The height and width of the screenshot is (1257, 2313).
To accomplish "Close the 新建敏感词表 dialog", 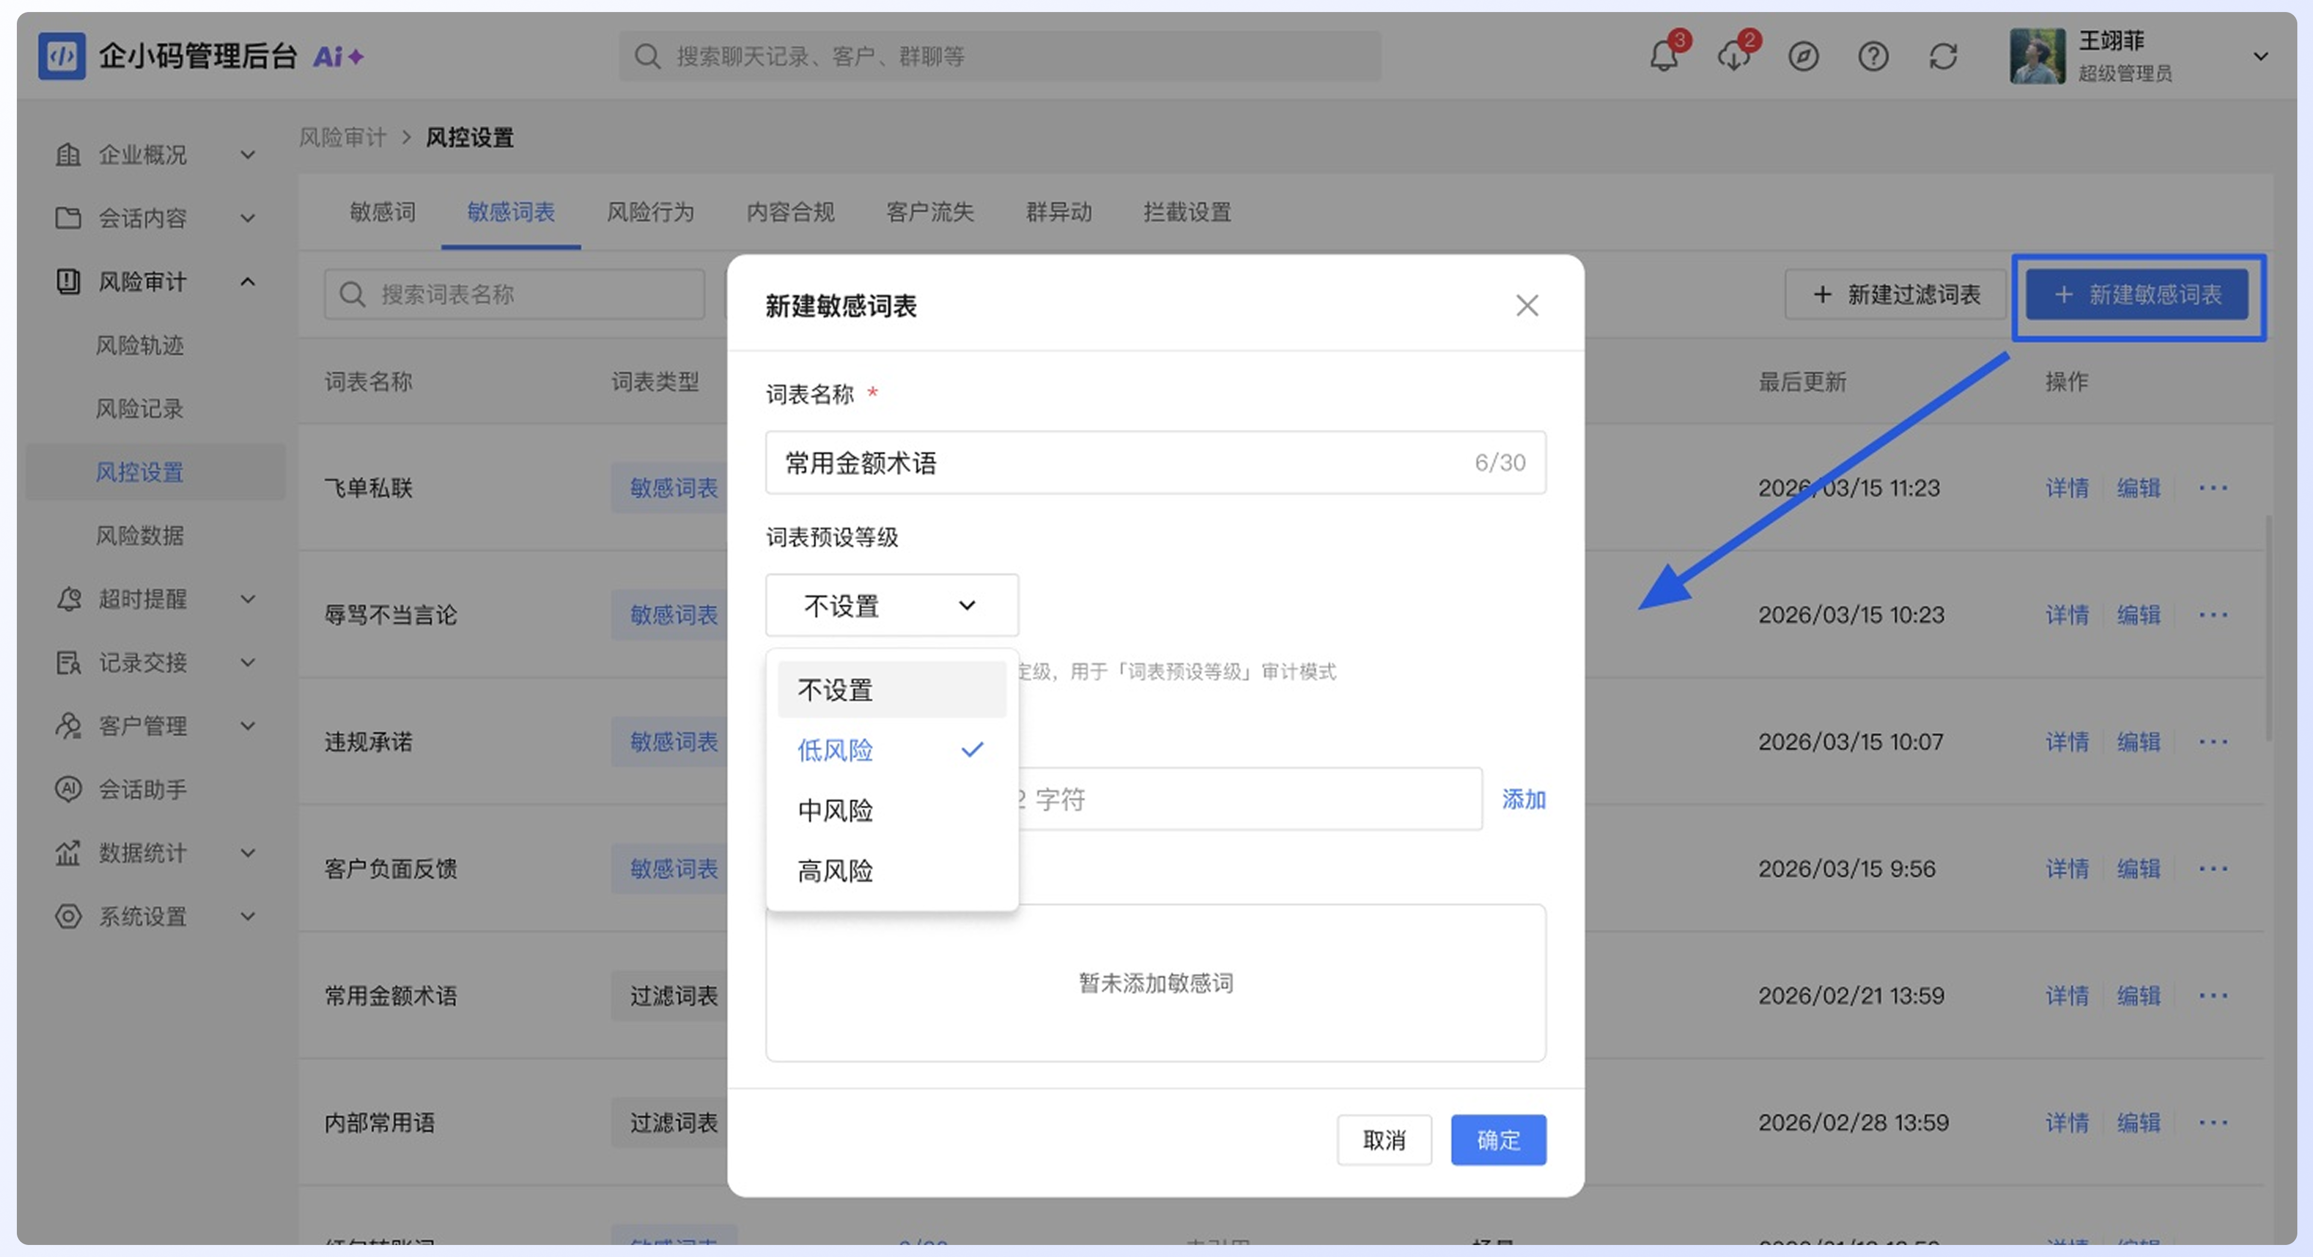I will point(1526,306).
